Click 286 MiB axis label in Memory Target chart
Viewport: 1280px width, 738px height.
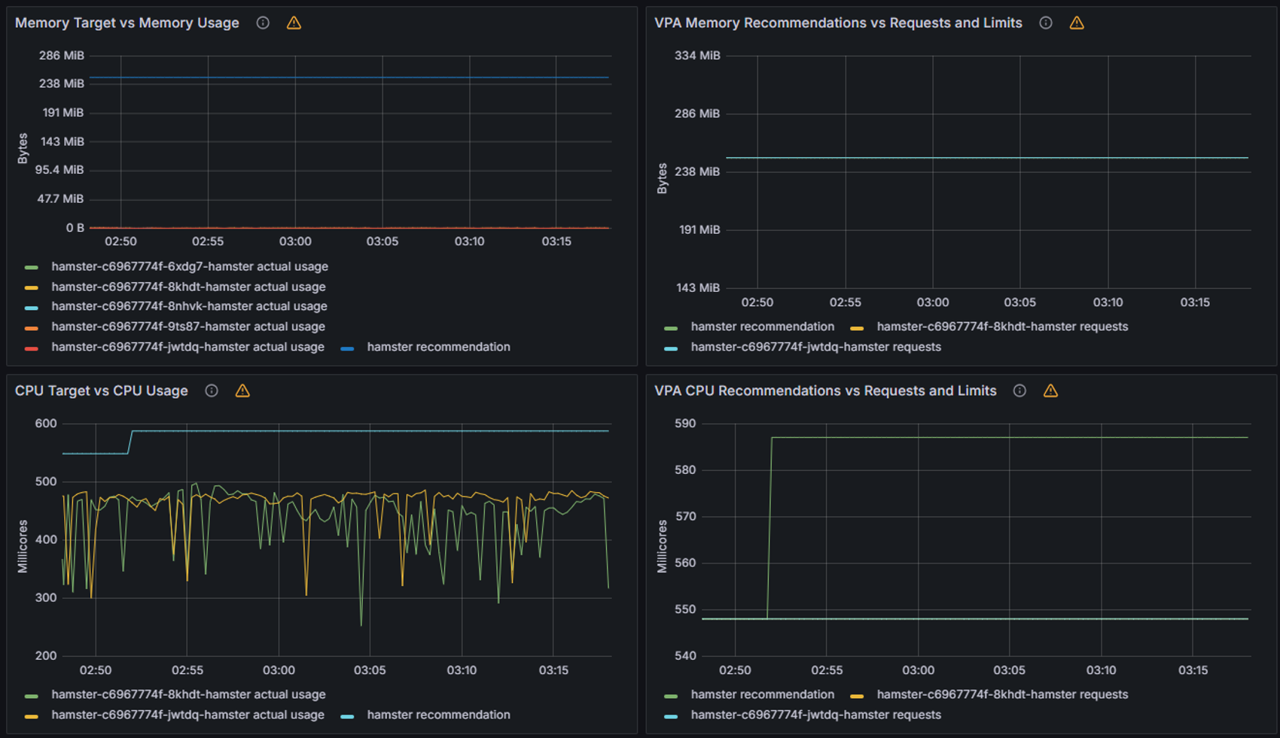62,55
